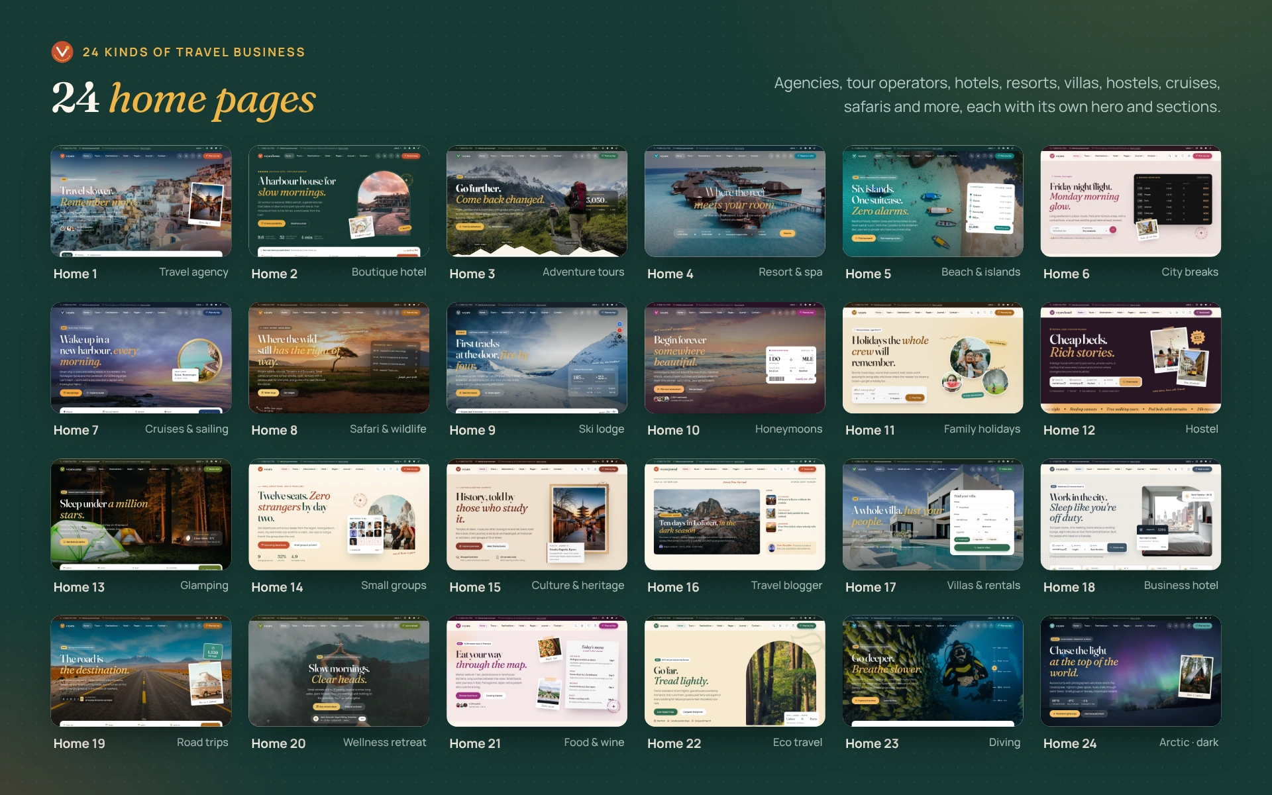Select the Home 18 business hotel preview
Viewport: 1272px width, 795px height.
(1131, 515)
